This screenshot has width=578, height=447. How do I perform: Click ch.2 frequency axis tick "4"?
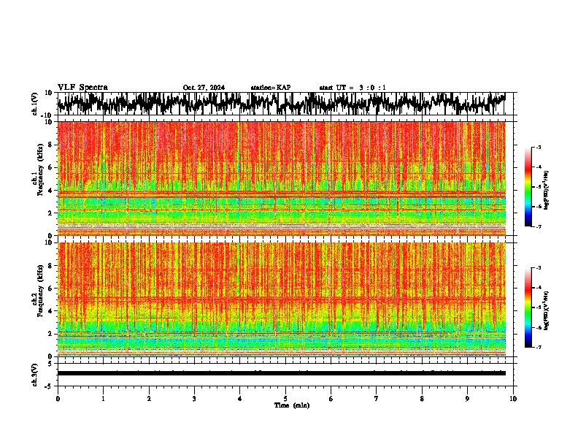[x=50, y=311]
